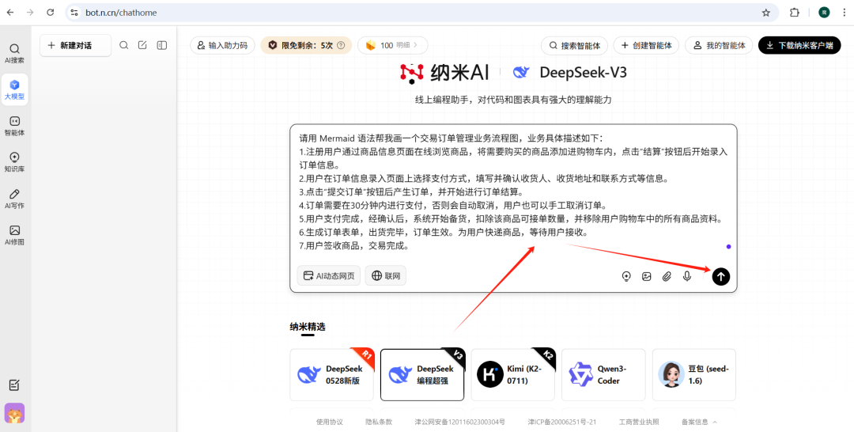Click 创建智能体 button
Image resolution: width=854 pixels, height=432 pixels.
click(x=647, y=45)
